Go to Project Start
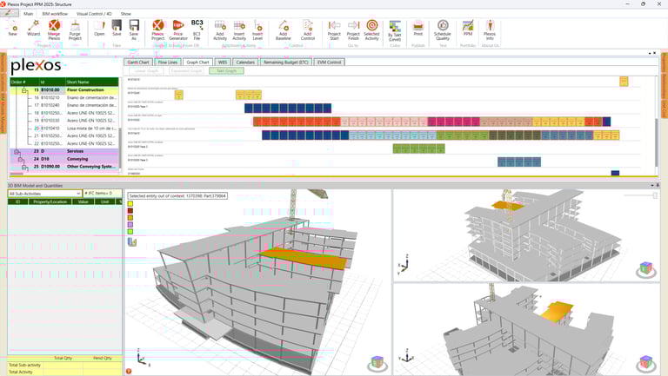 pyautogui.click(x=334, y=30)
